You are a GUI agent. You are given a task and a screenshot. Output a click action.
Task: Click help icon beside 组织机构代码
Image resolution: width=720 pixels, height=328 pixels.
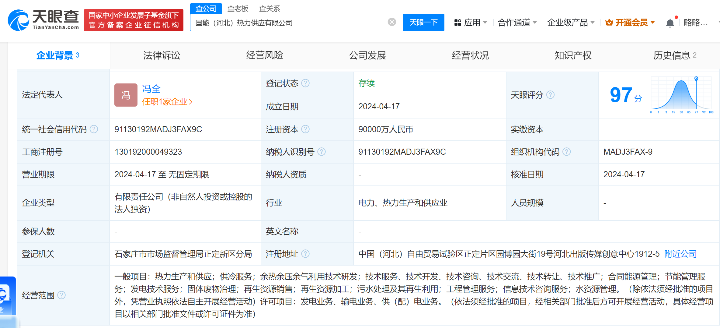566,152
